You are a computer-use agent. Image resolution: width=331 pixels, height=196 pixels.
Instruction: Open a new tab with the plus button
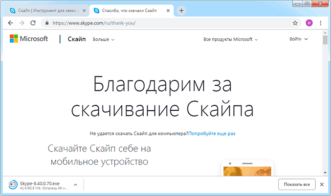(181, 11)
